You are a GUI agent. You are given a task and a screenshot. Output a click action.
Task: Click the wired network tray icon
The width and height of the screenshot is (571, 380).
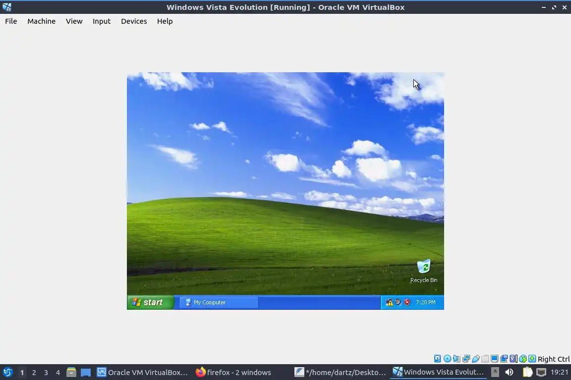pyautogui.click(x=541, y=372)
